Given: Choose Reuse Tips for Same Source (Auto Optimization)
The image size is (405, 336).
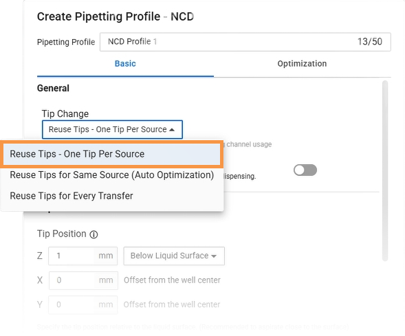Looking at the screenshot, I should click(x=111, y=175).
